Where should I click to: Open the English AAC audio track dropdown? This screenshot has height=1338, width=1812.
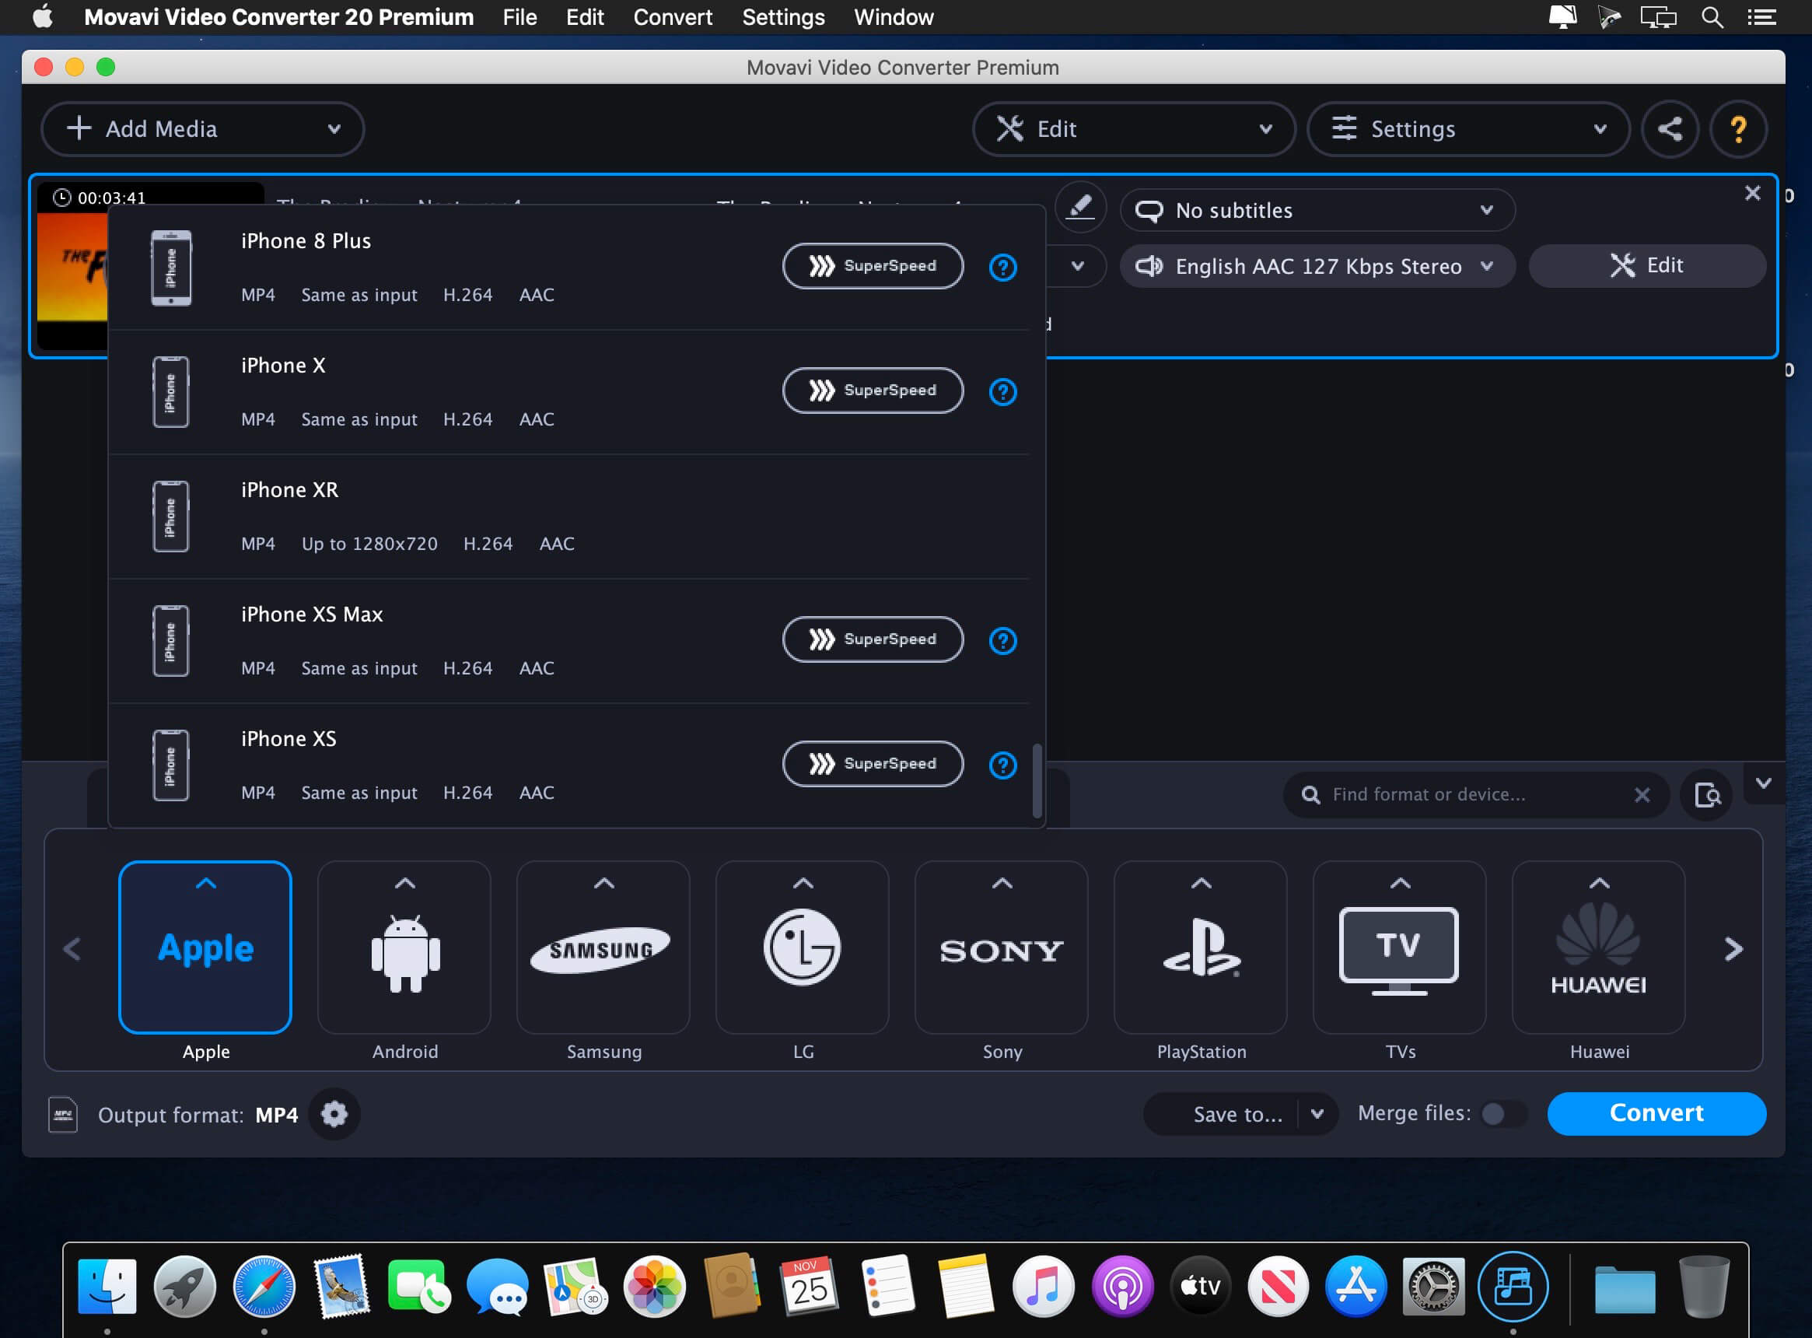tap(1317, 266)
